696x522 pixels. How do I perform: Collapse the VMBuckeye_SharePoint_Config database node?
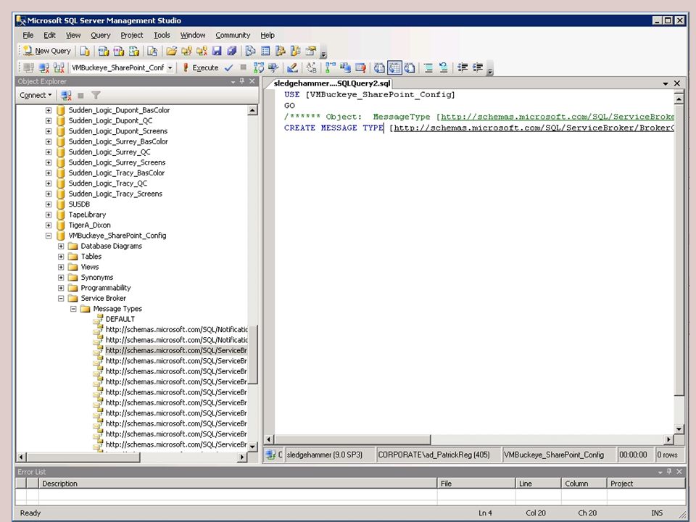(49, 236)
